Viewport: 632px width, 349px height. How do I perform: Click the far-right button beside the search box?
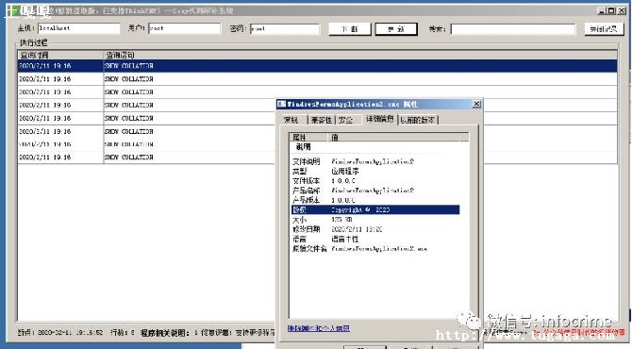tap(604, 29)
